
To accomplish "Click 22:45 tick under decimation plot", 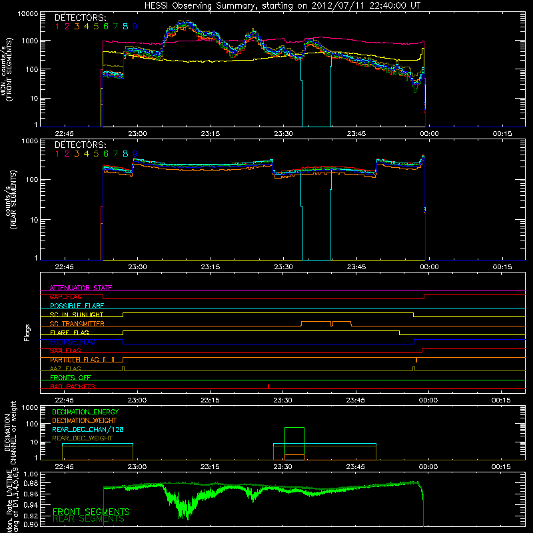I will (x=64, y=467).
